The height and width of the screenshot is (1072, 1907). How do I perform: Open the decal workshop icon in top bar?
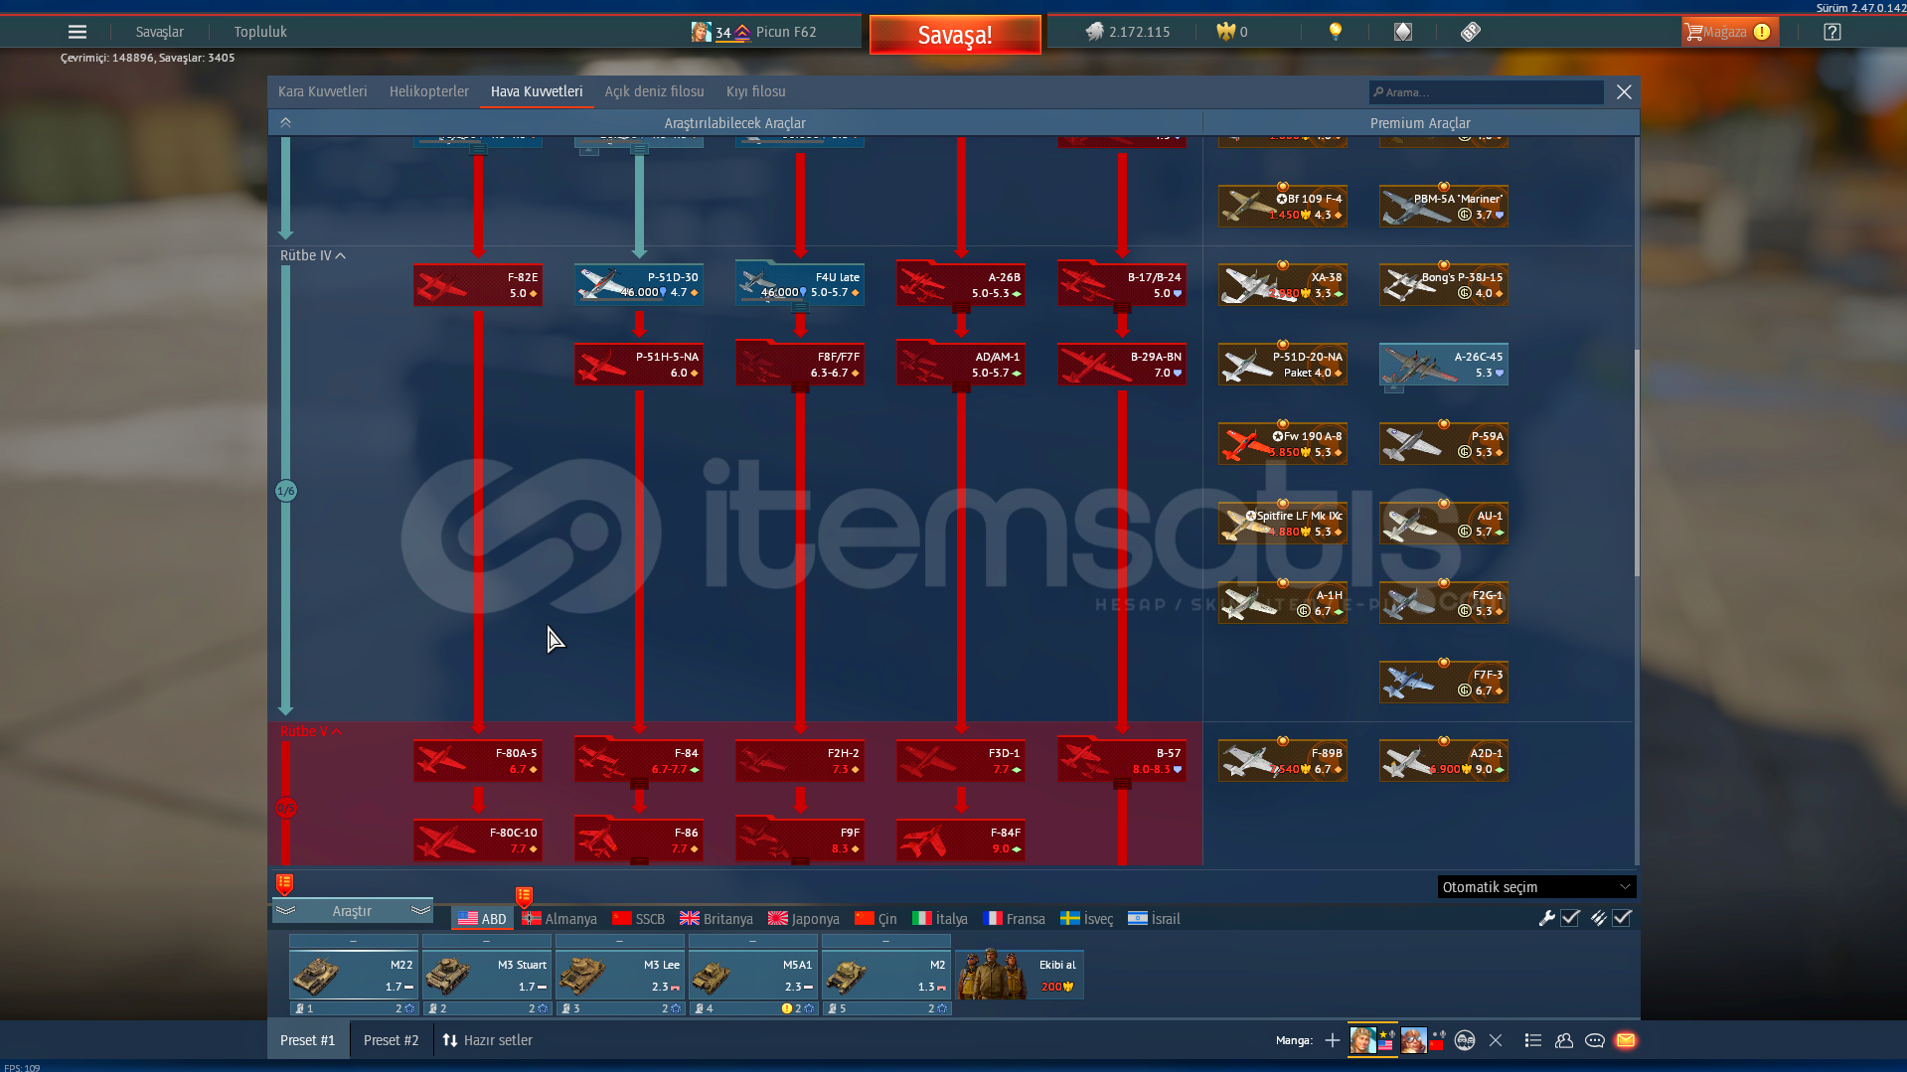(1403, 32)
